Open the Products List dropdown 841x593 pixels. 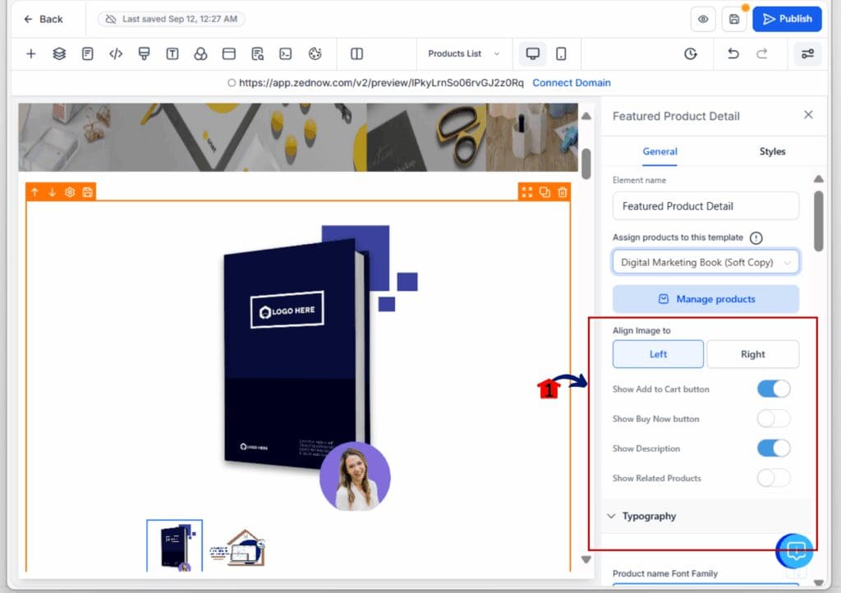(464, 53)
